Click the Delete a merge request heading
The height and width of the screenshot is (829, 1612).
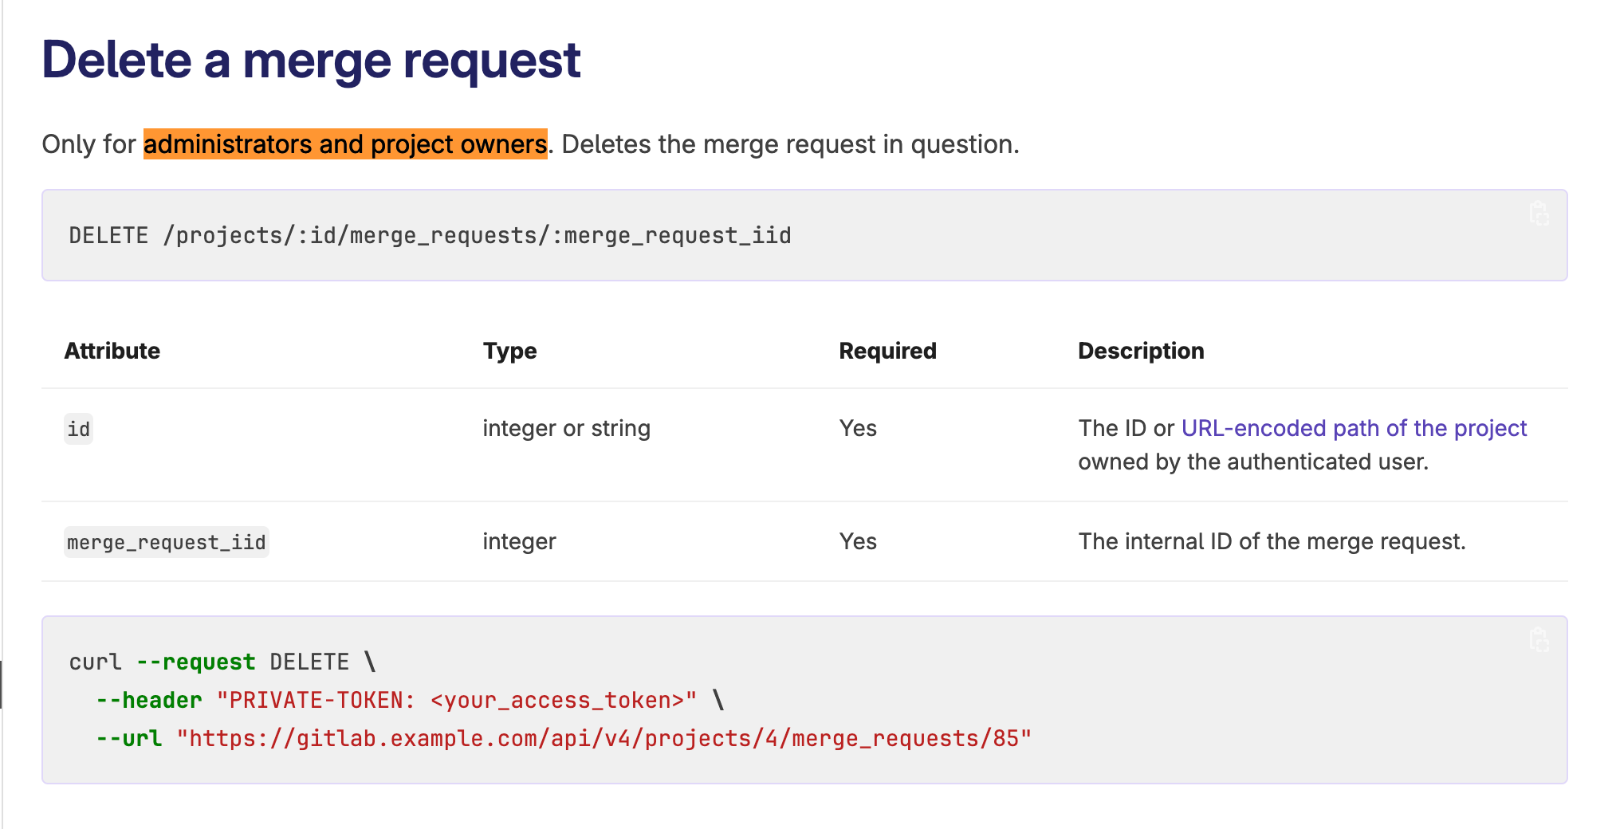[313, 59]
